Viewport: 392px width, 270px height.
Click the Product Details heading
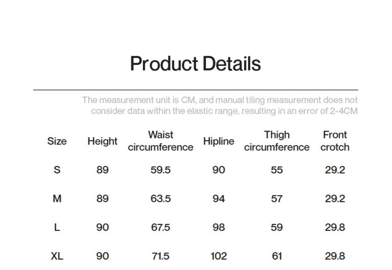click(195, 64)
